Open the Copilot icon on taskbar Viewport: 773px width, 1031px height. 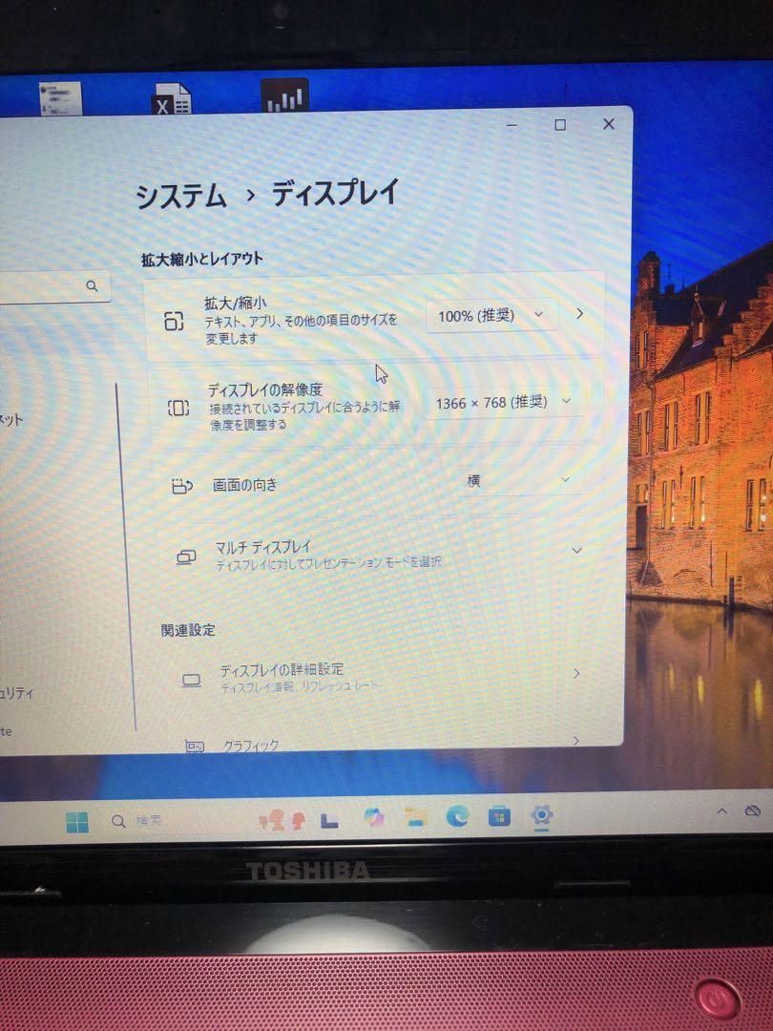(x=374, y=817)
